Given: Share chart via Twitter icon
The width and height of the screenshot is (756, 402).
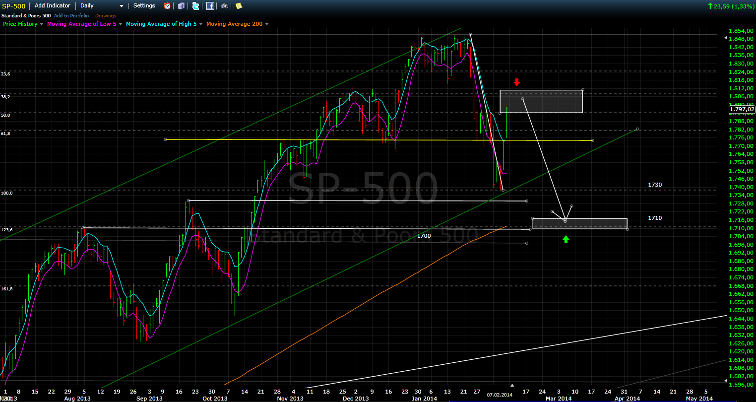Looking at the screenshot, I should point(195,6).
